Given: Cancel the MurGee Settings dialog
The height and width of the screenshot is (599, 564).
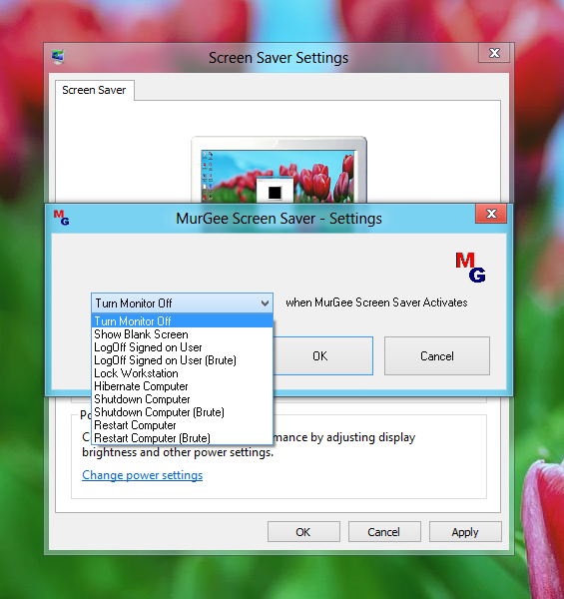Looking at the screenshot, I should point(437,356).
